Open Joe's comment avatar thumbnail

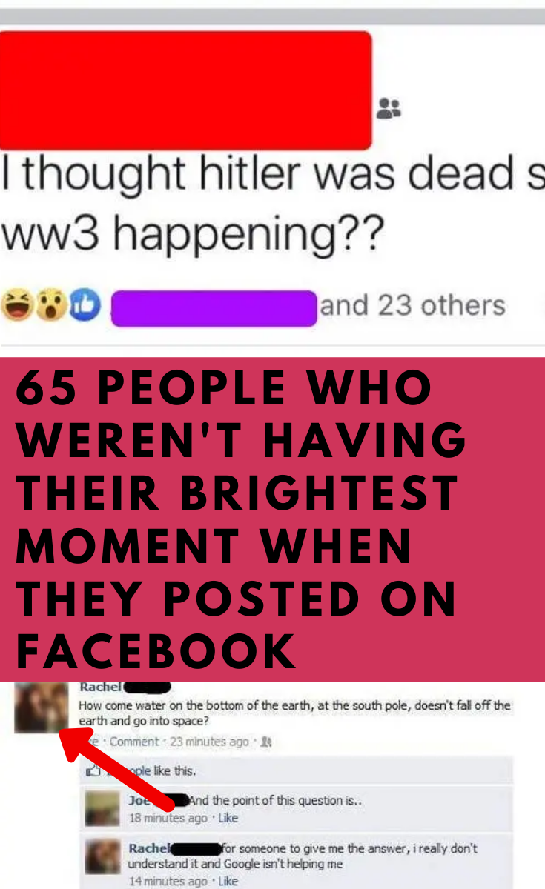[102, 809]
